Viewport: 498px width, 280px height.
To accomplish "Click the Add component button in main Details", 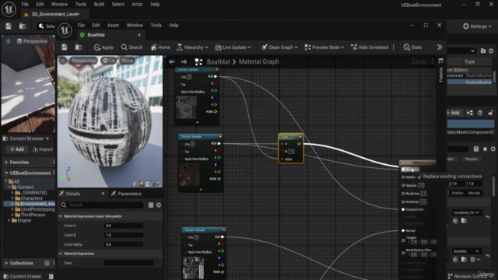I will pos(453,113).
